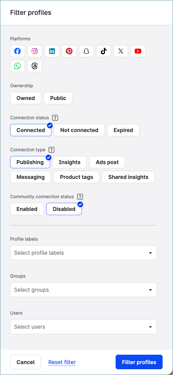This screenshot has height=375, width=173.
Task: Disable the Publishing connection type filter
Action: [30, 162]
